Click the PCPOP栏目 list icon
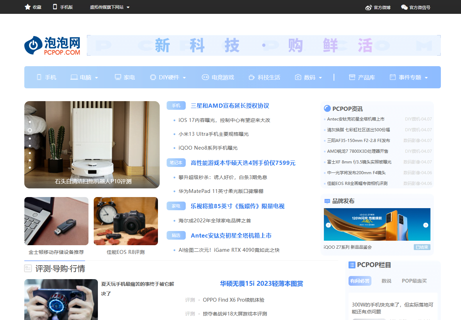Viewport: 461px width, 320px height. coord(352,265)
